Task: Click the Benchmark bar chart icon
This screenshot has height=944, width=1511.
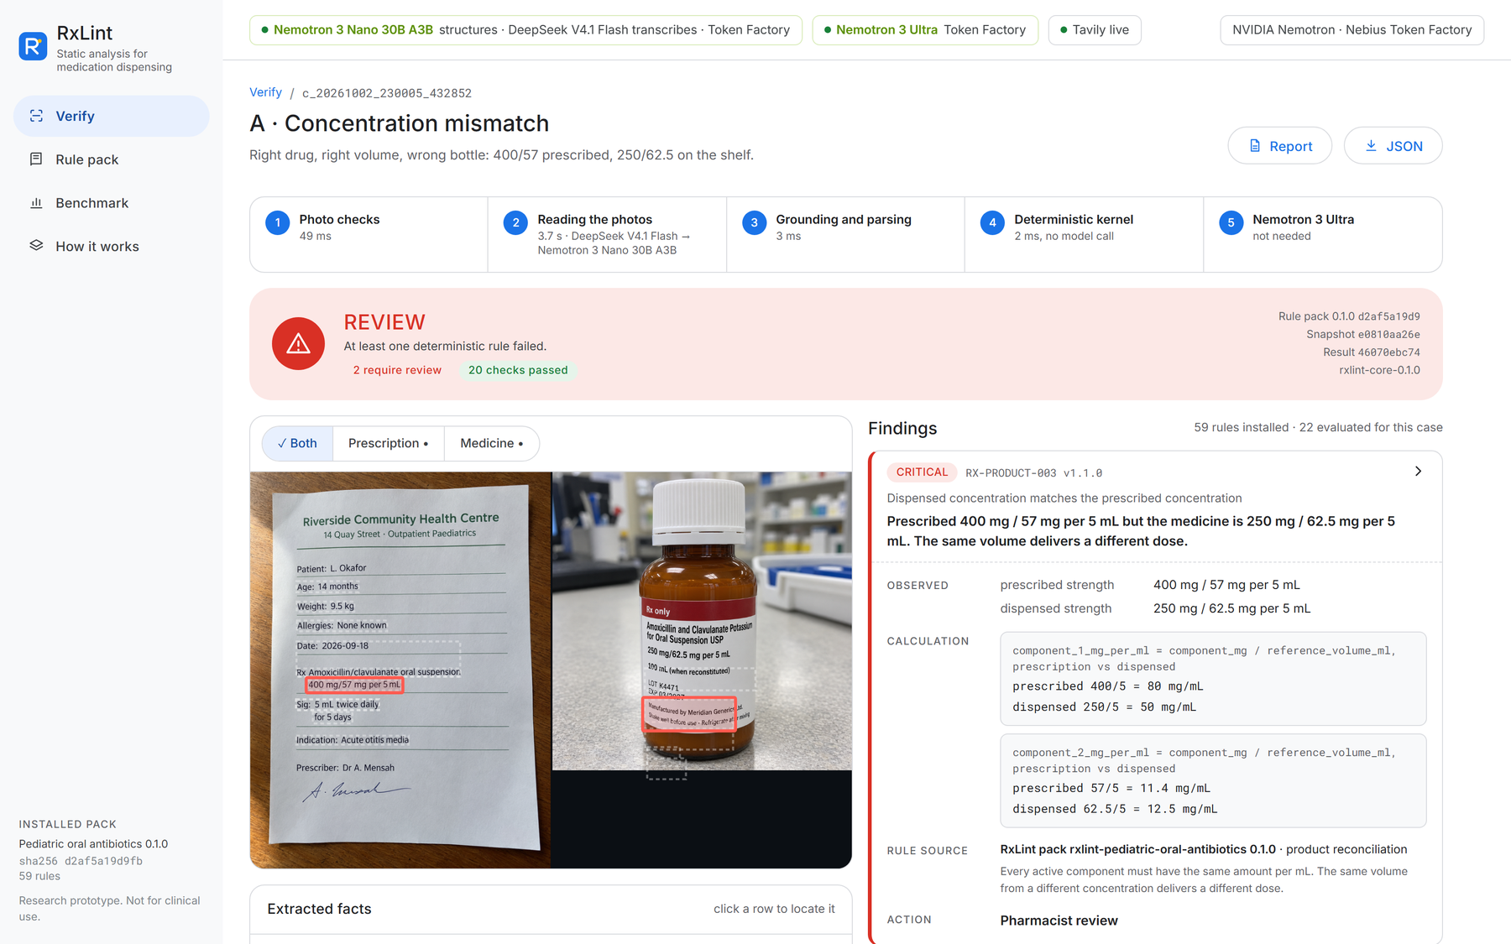Action: pyautogui.click(x=36, y=203)
